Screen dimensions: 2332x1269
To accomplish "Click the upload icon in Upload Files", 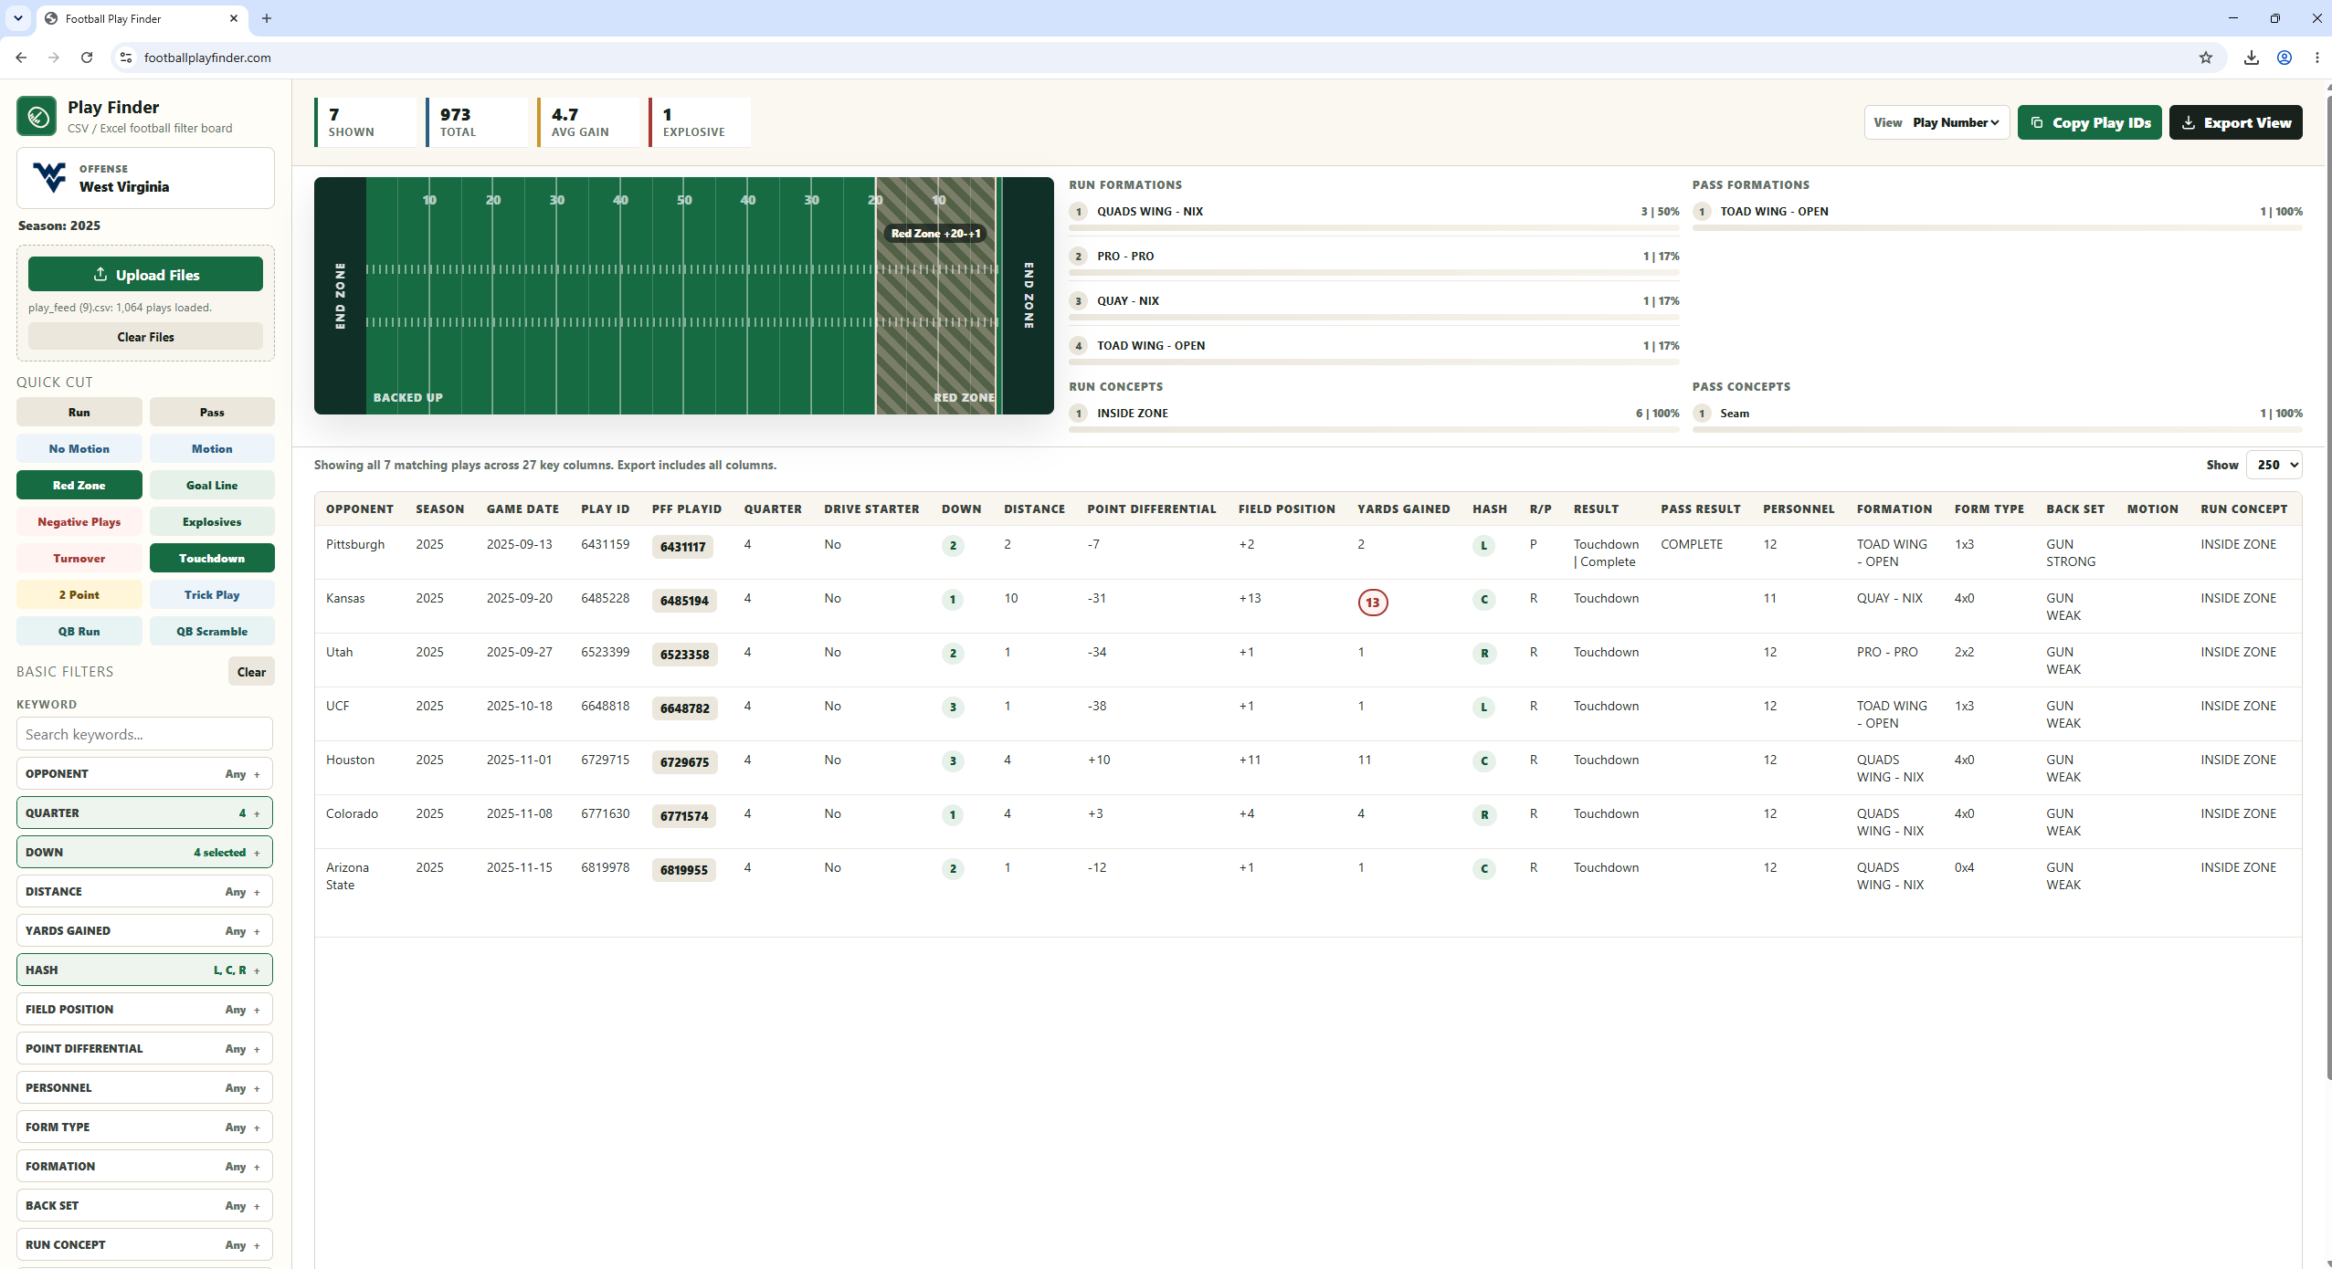I will (100, 274).
